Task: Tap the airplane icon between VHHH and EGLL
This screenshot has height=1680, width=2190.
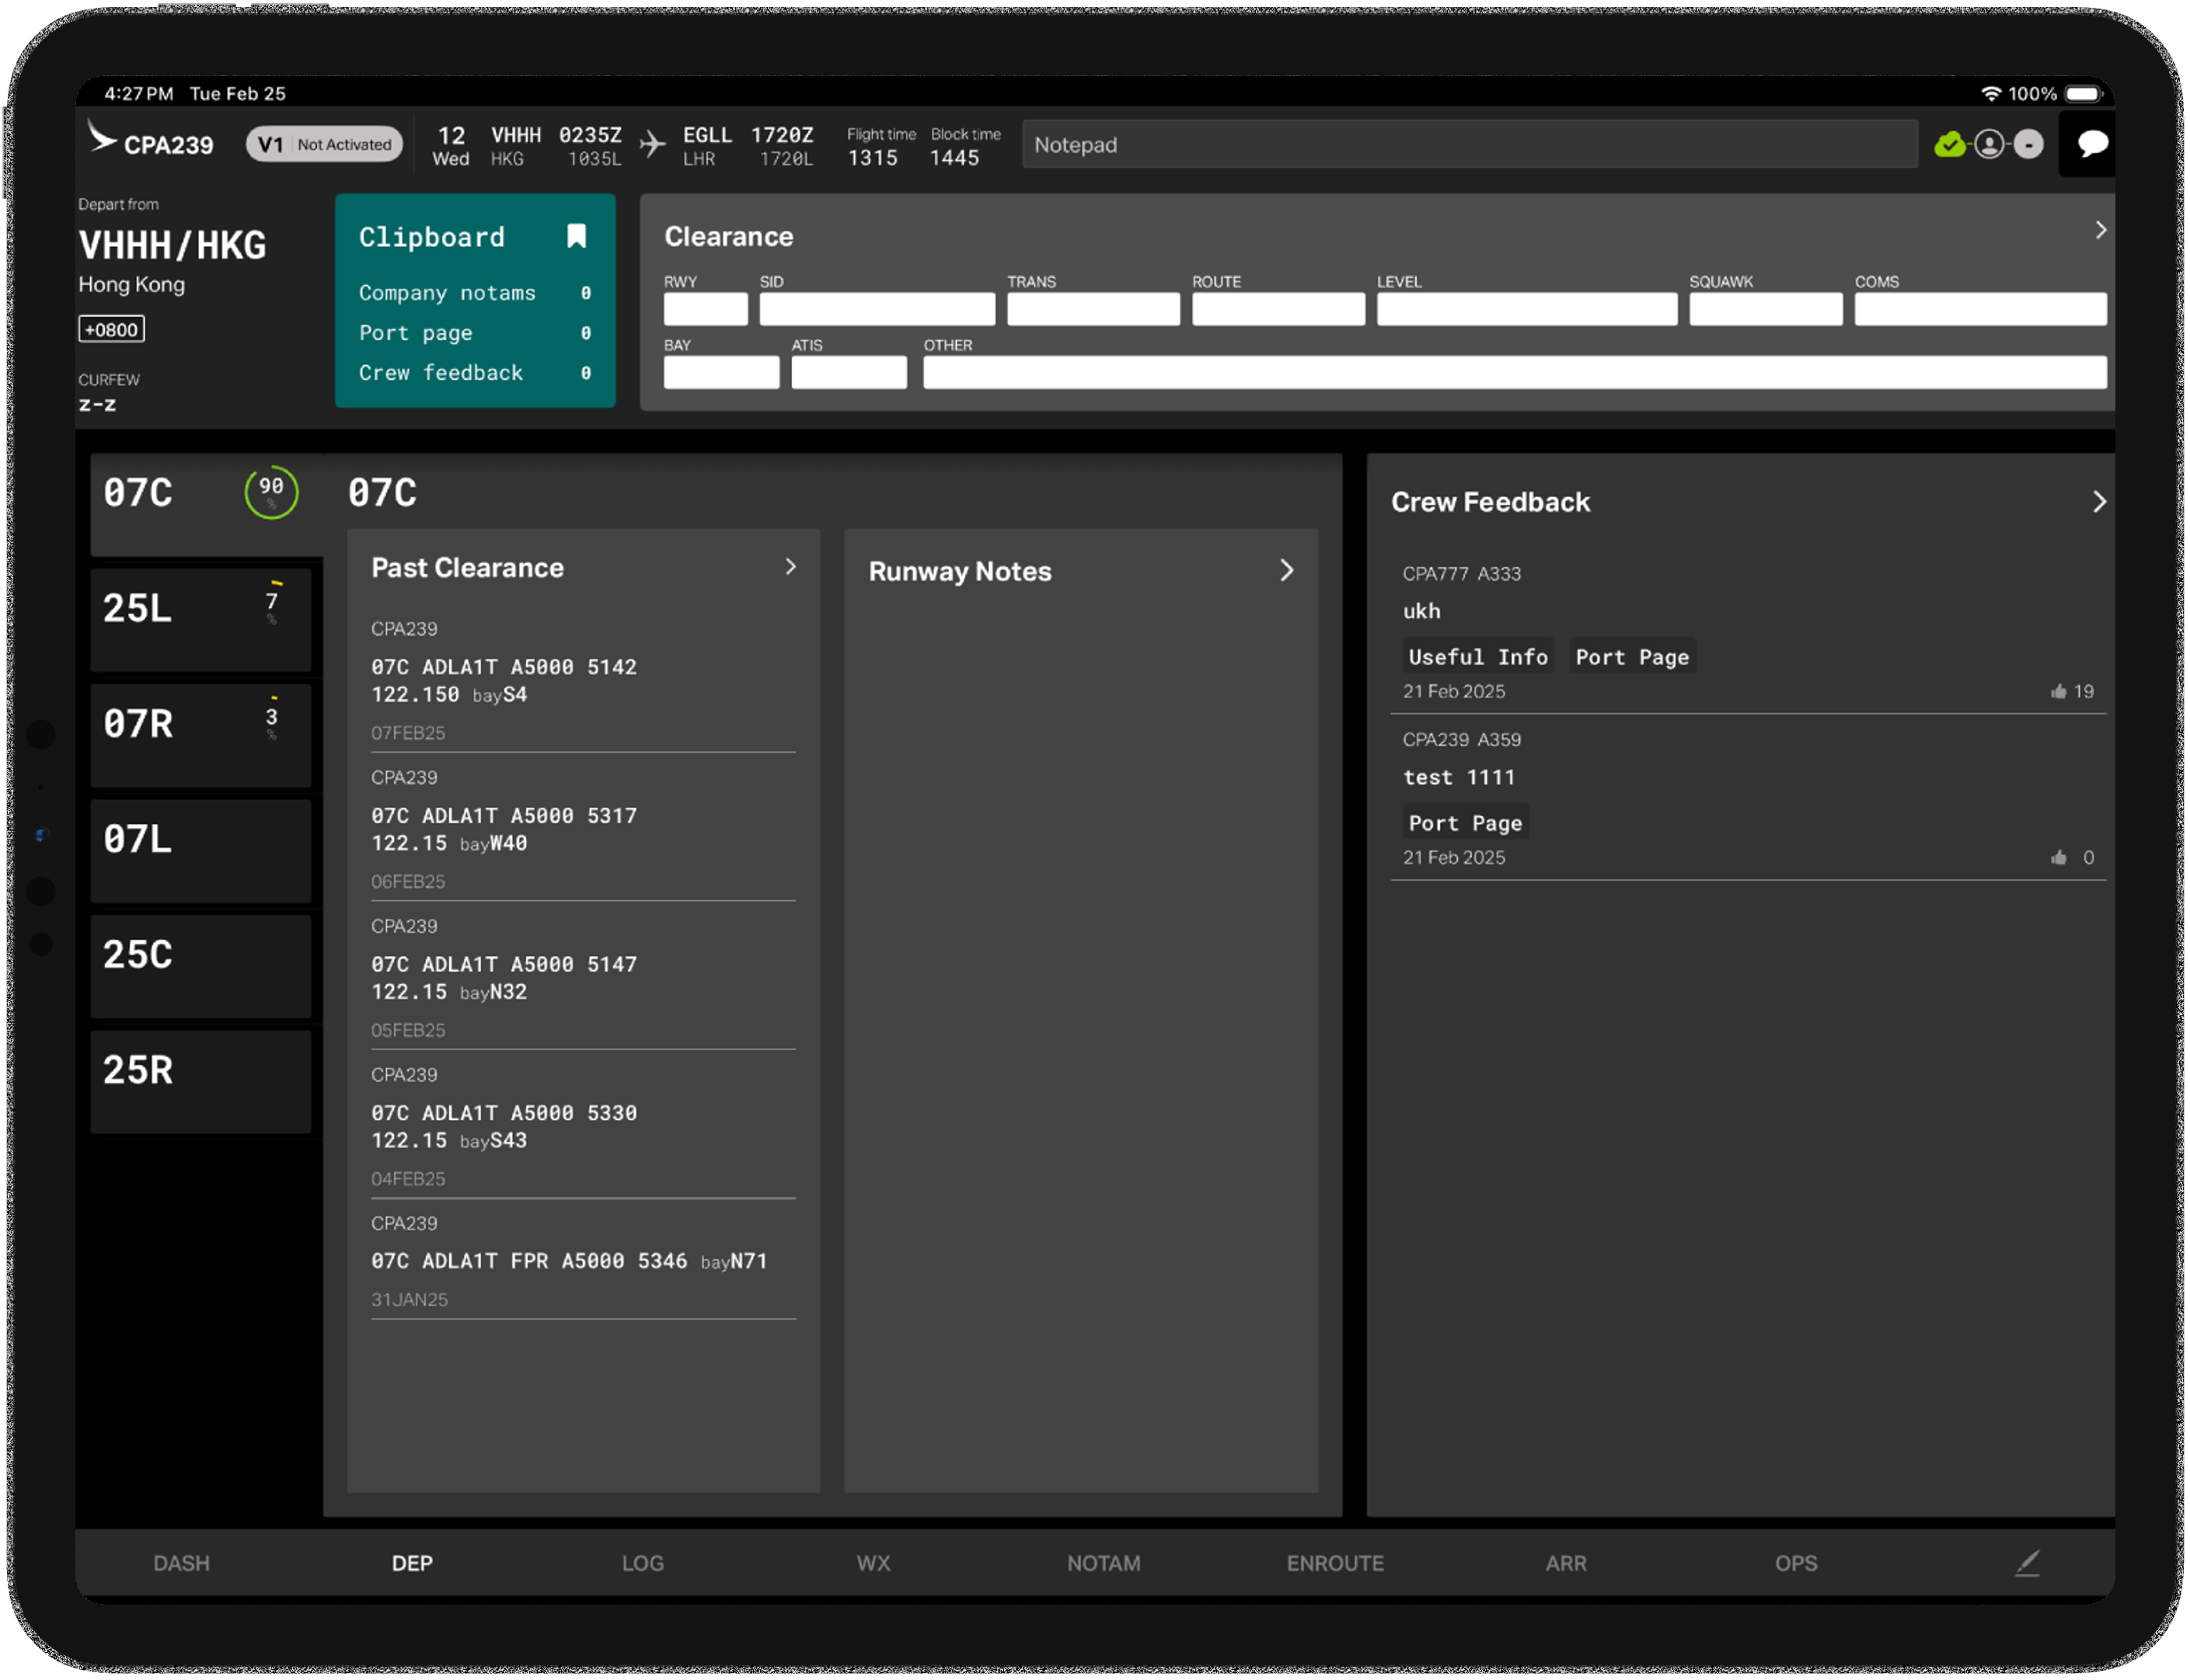Action: pos(654,144)
